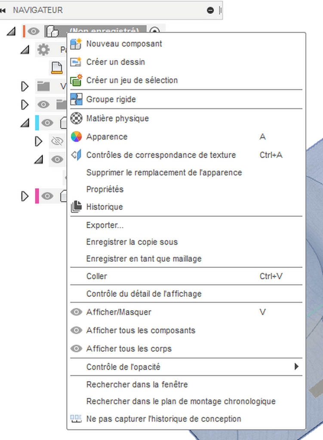Viewport: 323px width, 440px height.
Task: Click the Créer un jeu de sélection icon
Action: [x=76, y=80]
